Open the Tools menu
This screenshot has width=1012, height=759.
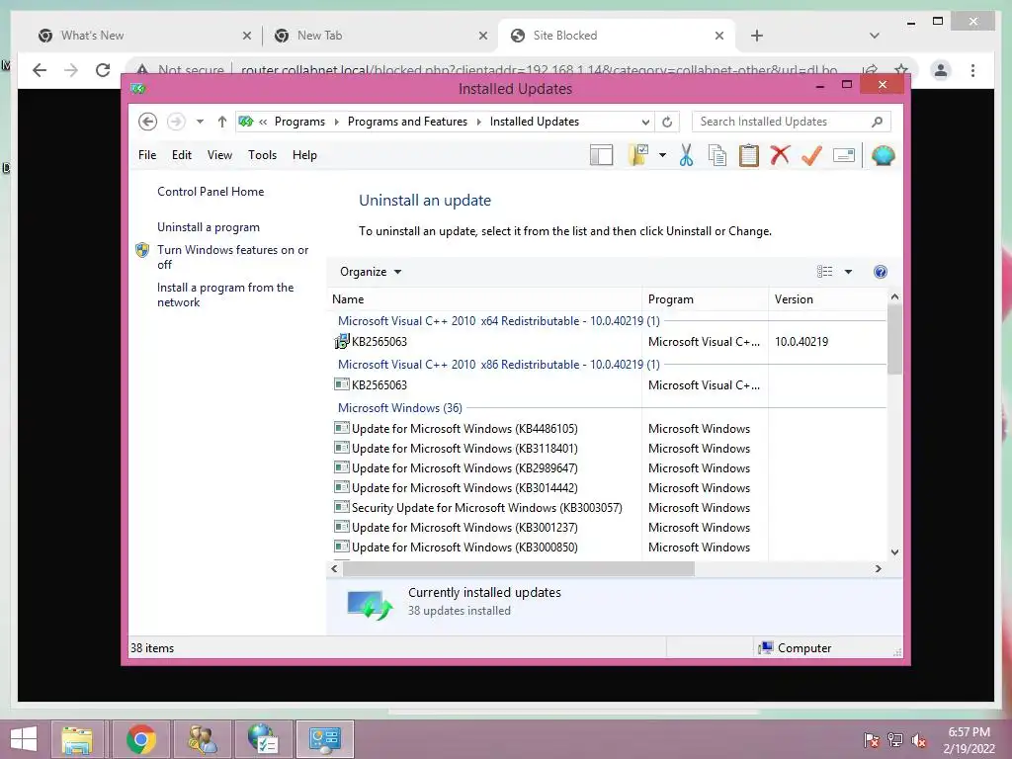[x=262, y=155]
